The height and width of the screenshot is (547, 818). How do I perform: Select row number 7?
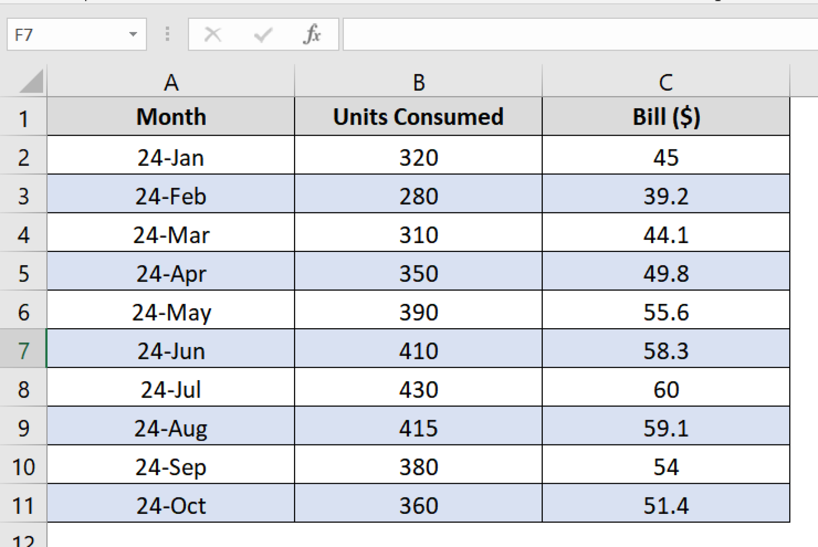[25, 351]
